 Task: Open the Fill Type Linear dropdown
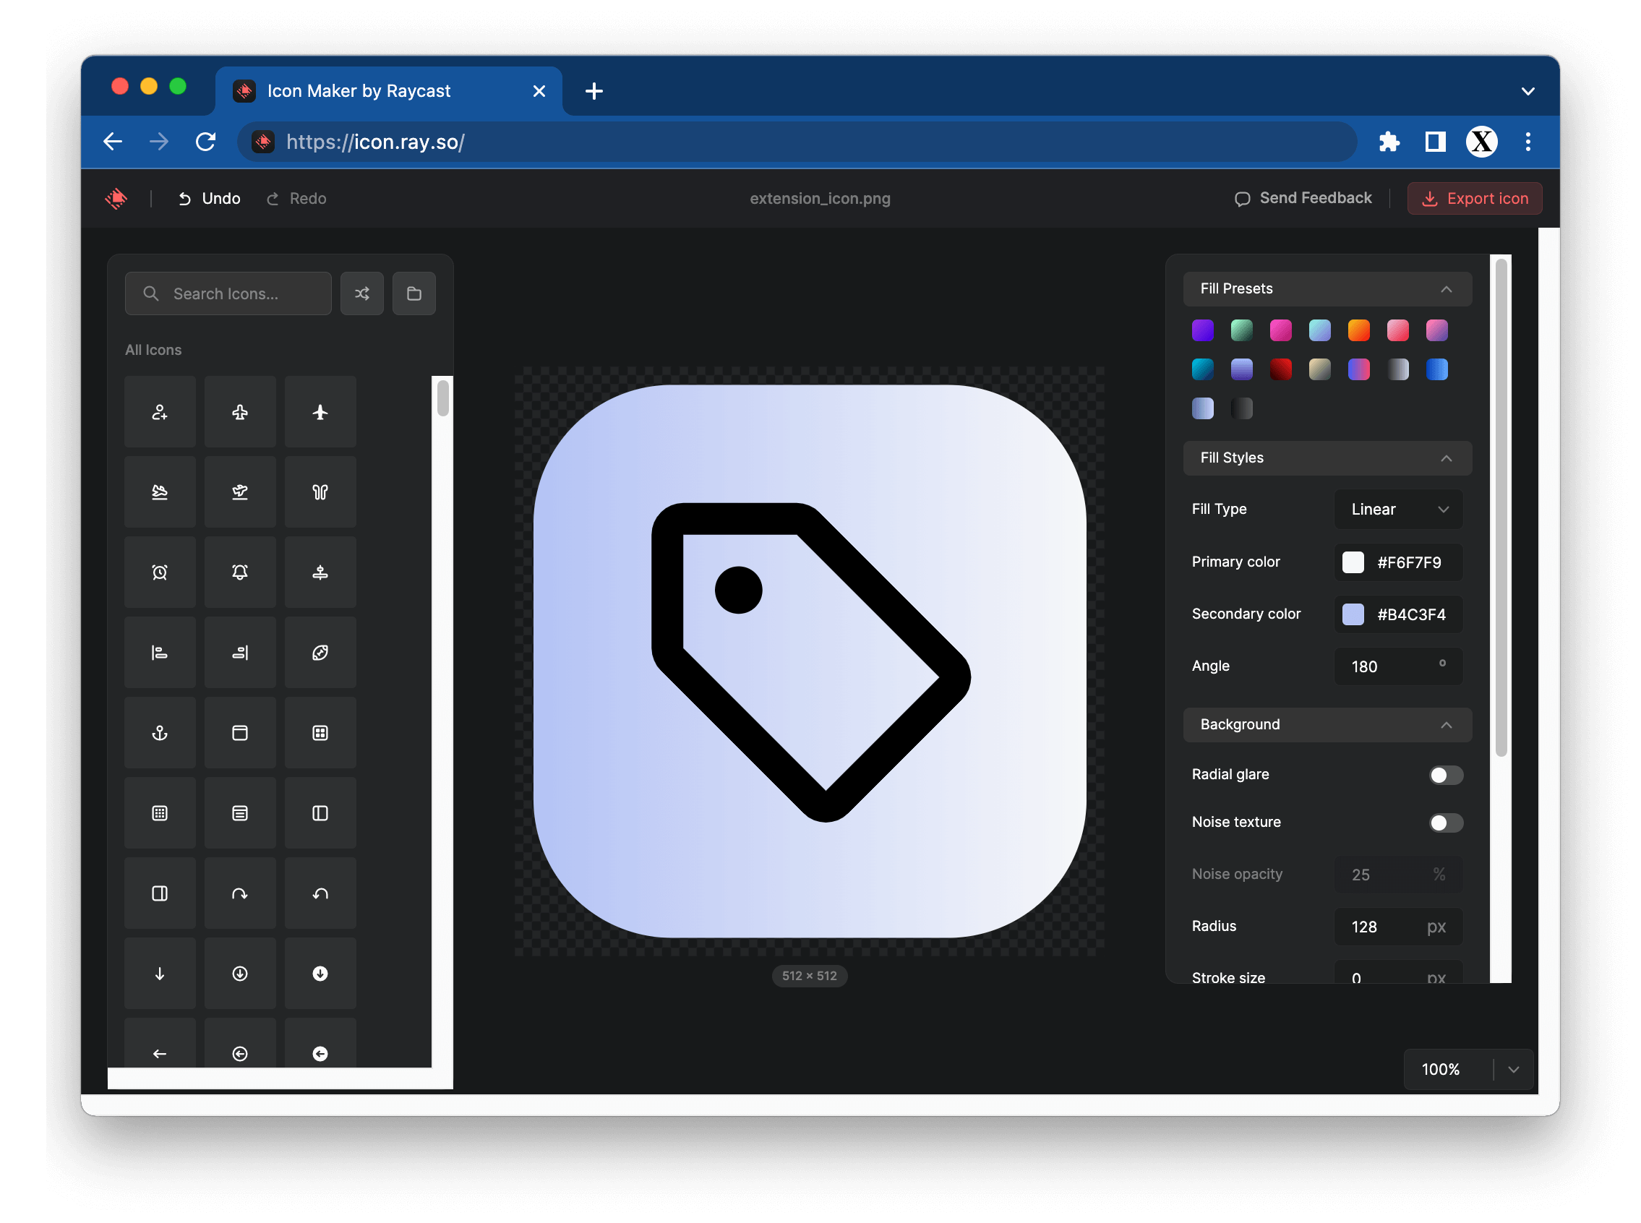point(1397,510)
